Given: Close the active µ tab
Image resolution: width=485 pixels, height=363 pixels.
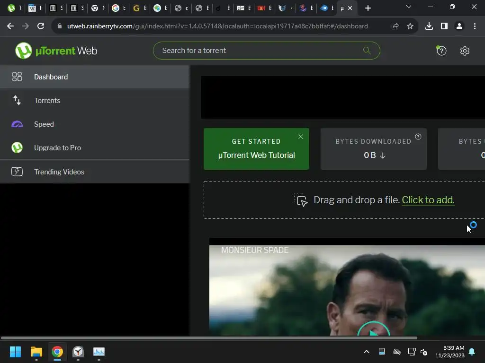Looking at the screenshot, I should tap(350, 9).
